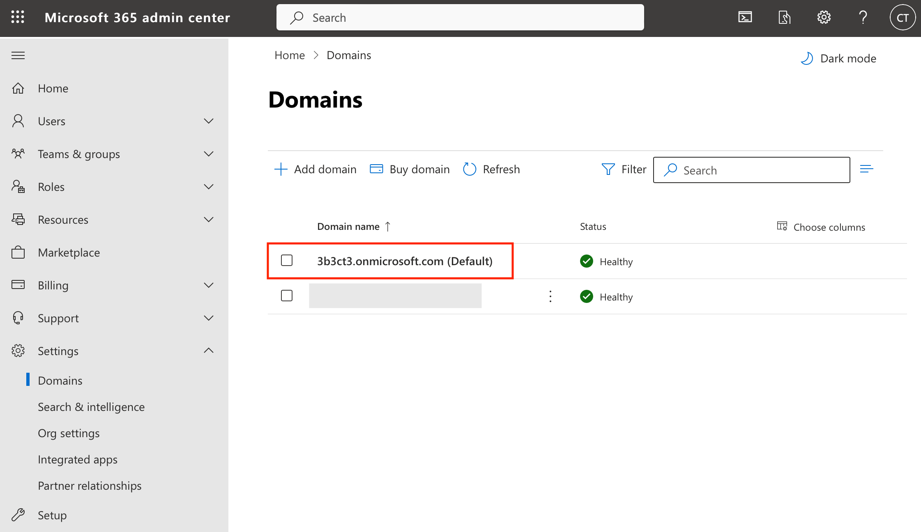Expand the Billing chevron

click(x=209, y=285)
